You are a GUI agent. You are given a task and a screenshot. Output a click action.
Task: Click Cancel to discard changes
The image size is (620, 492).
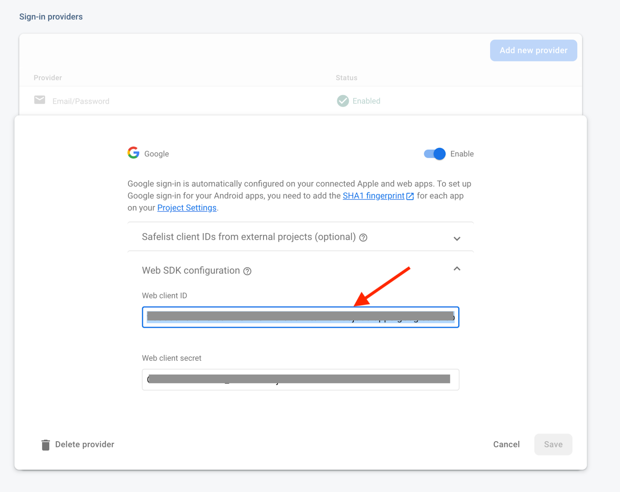506,444
